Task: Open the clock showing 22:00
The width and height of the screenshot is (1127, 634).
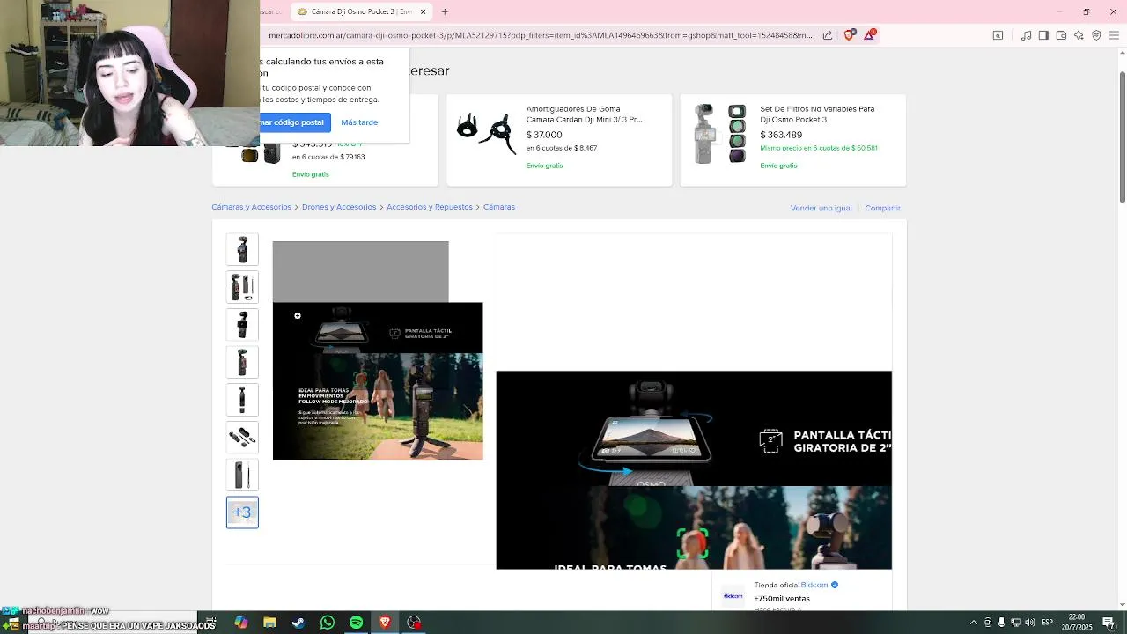Action: [x=1076, y=623]
